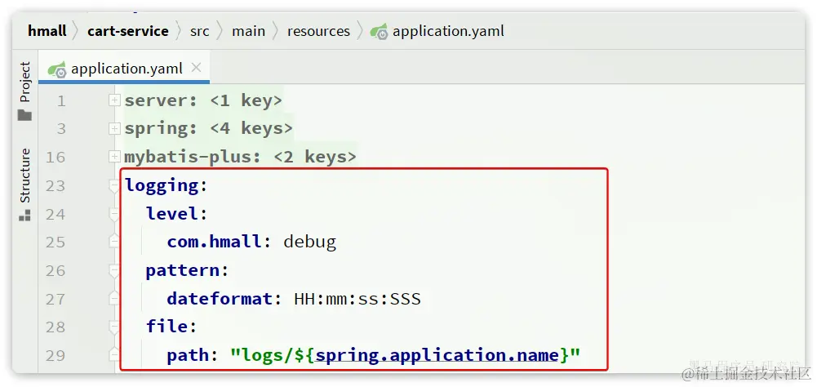The image size is (817, 387).
Task: Click line number 23 in gutter
Action: [x=56, y=185]
